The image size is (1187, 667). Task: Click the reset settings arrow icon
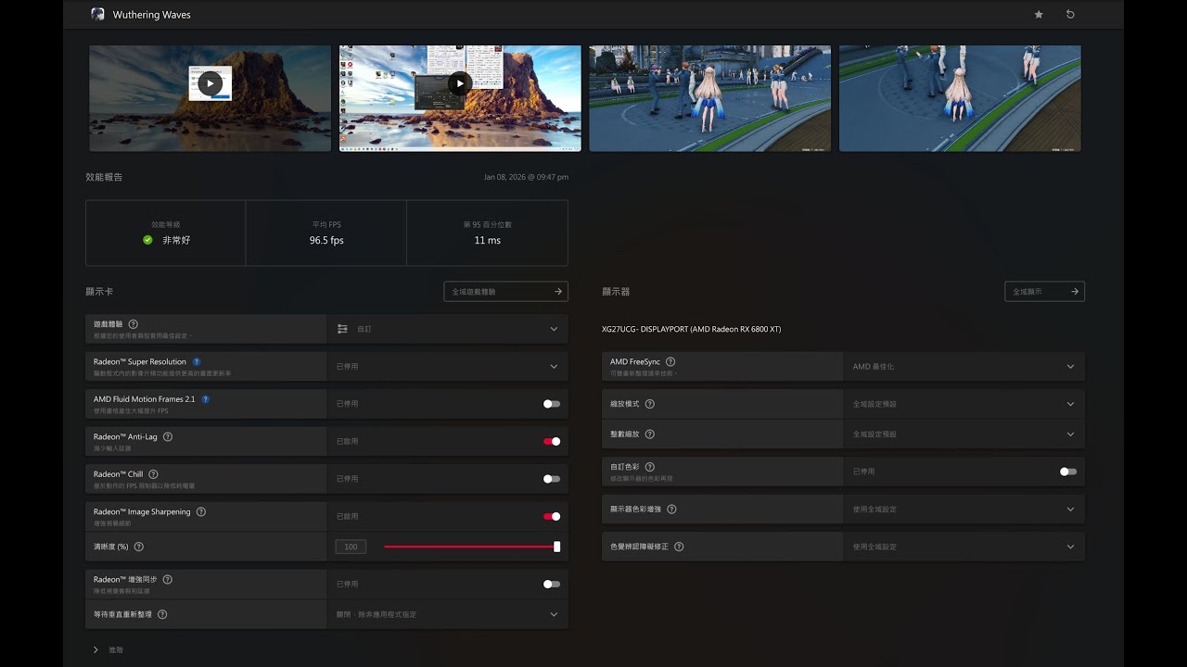pos(1070,15)
